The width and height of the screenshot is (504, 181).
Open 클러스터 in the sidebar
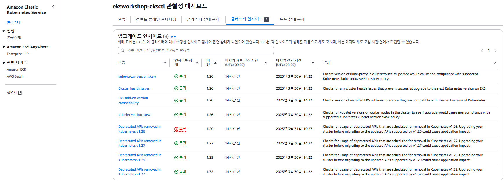[x=14, y=22]
